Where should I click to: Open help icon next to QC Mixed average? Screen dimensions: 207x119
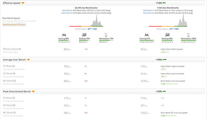14,73
